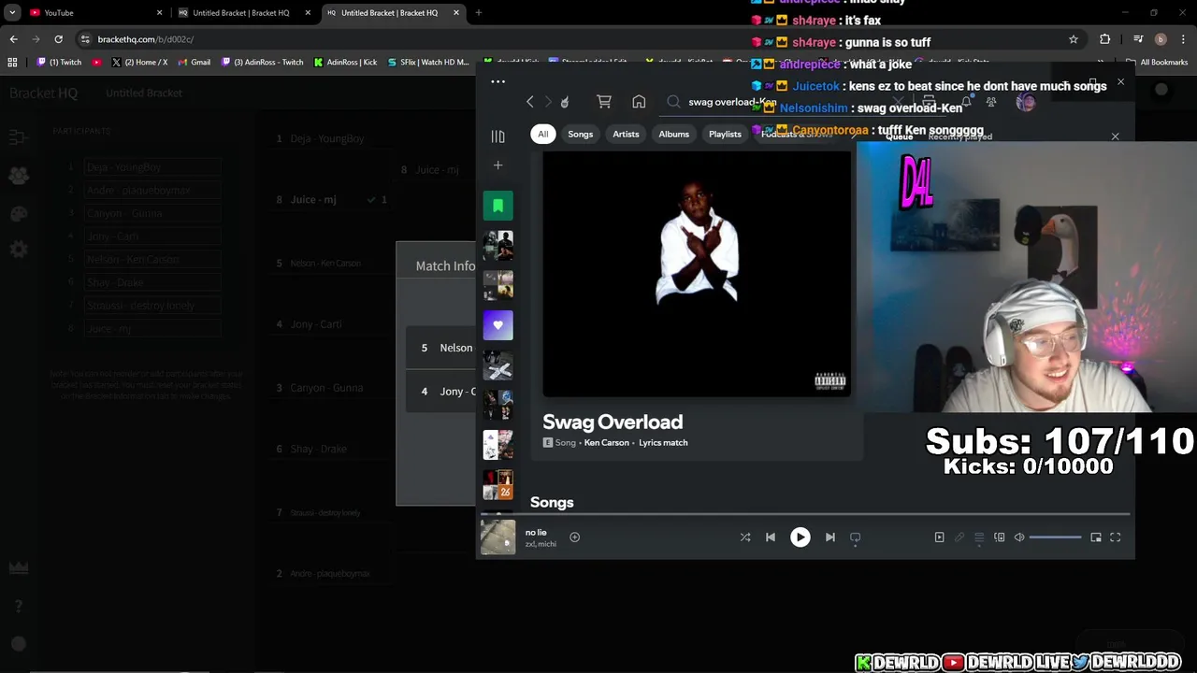Go to previous track in Spotify
Screen dimensions: 1197x673
pyautogui.click(x=771, y=537)
